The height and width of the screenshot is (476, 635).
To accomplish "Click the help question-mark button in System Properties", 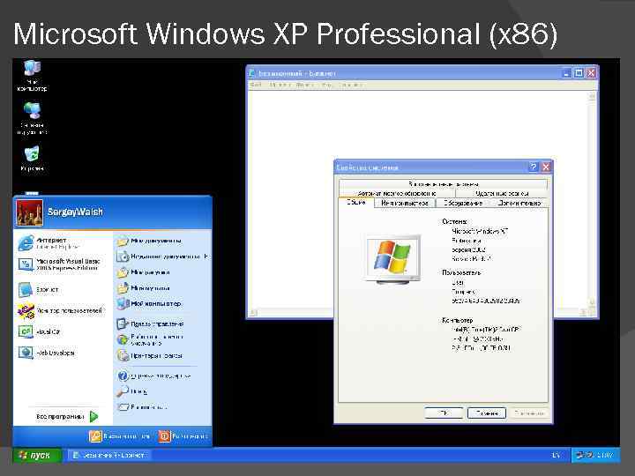I will [534, 167].
